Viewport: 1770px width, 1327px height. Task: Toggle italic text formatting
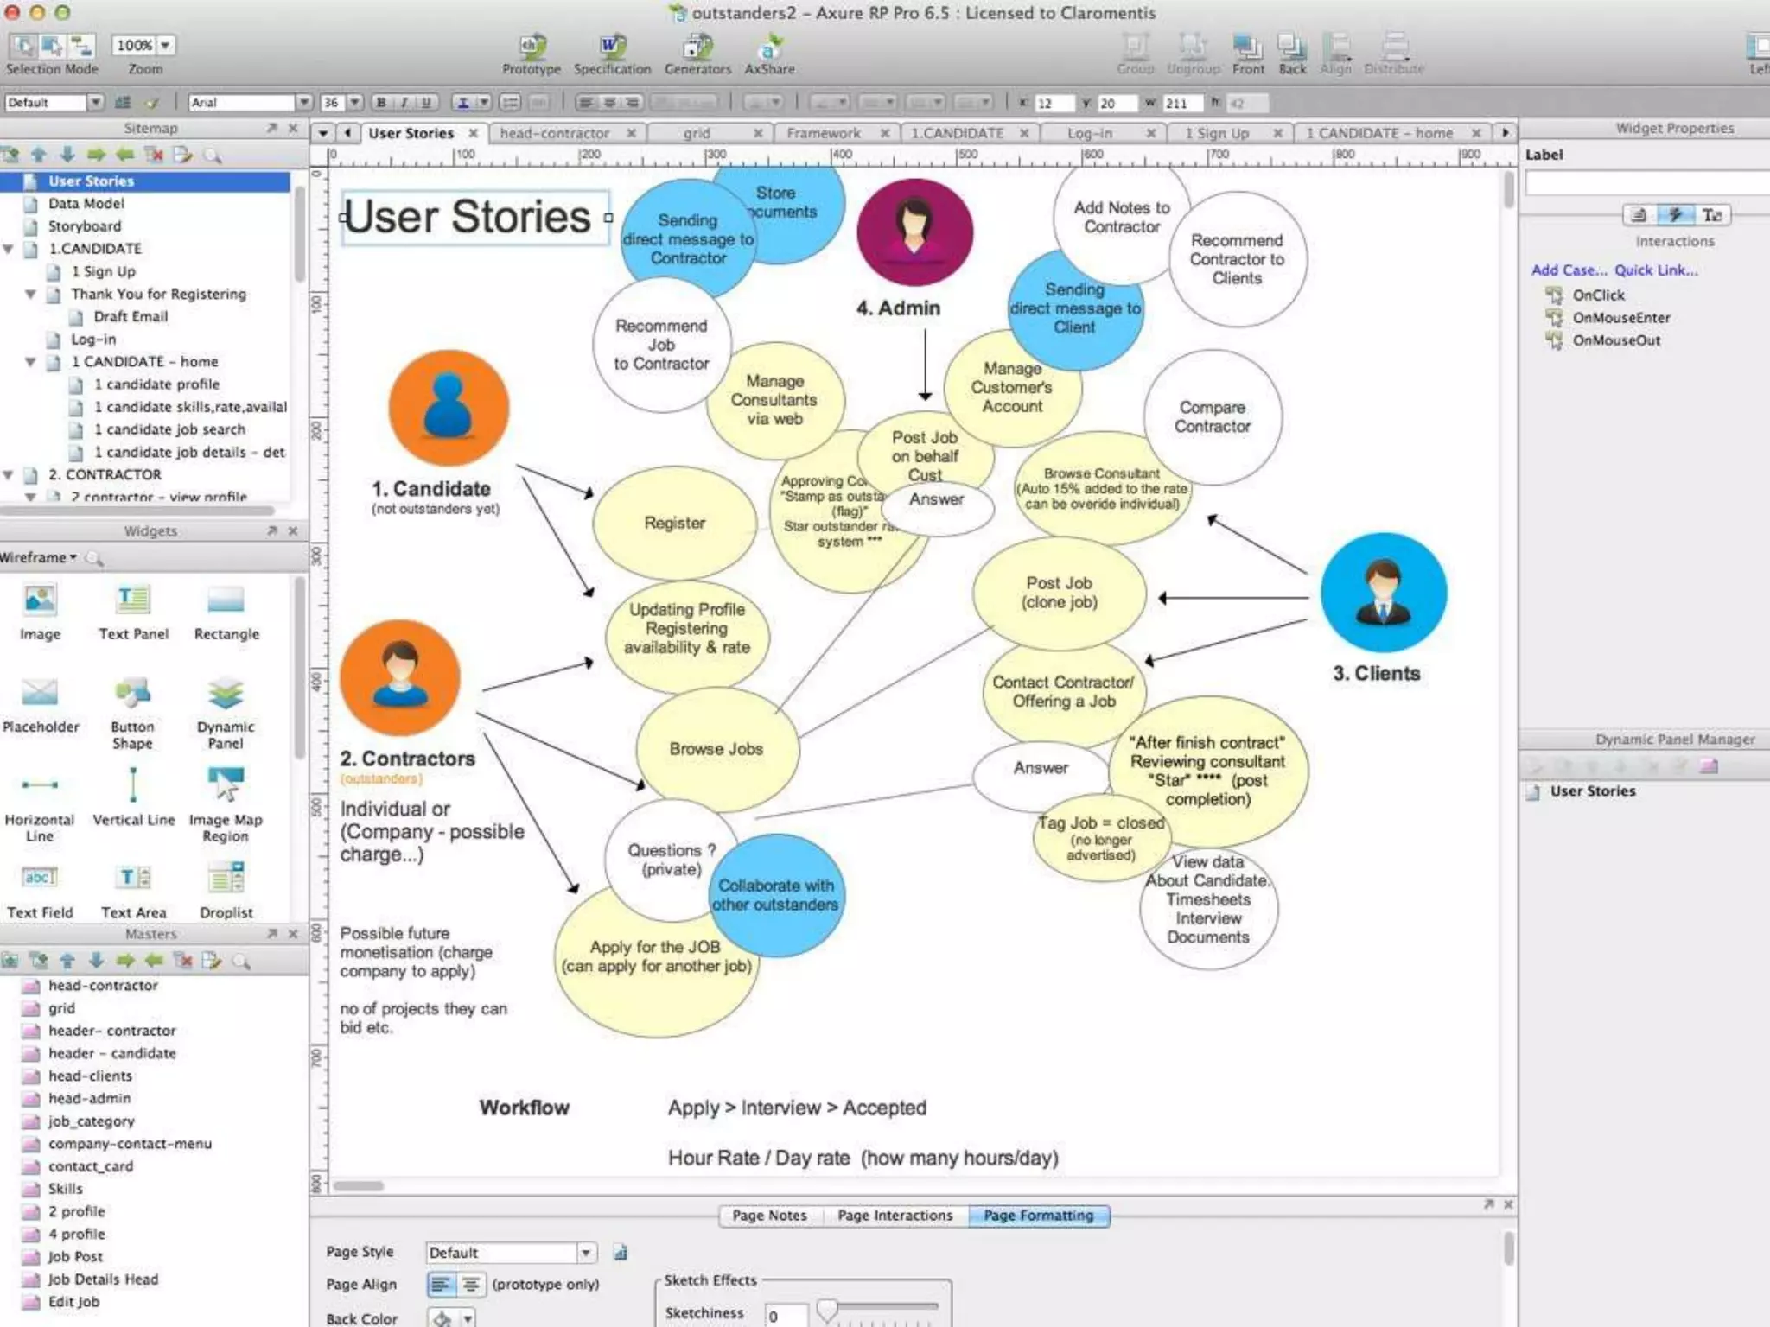404,103
